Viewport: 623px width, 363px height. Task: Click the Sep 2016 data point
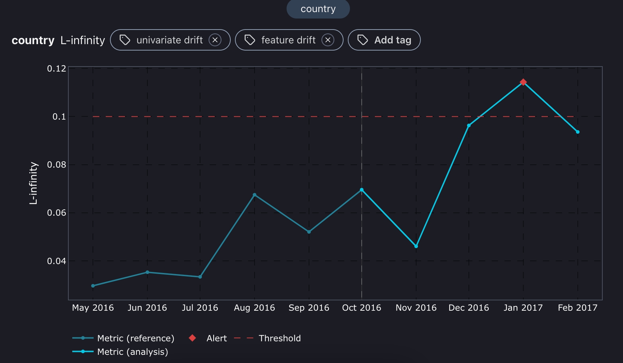[x=309, y=232]
